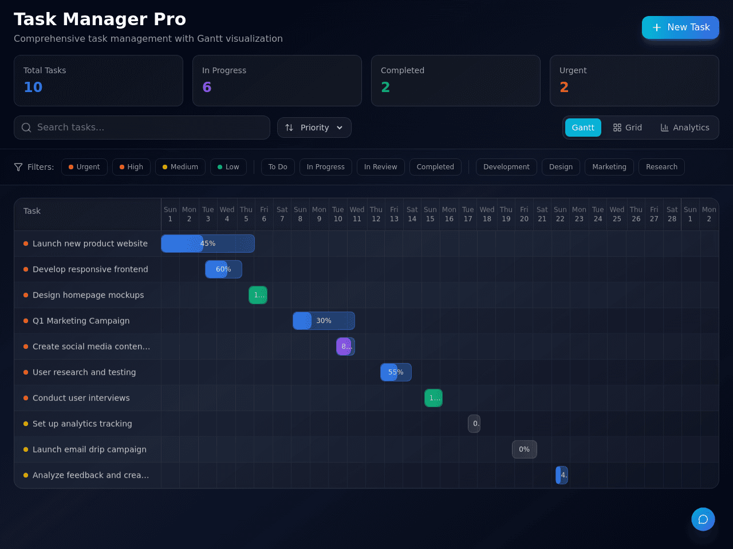Click the green Conduct user interviews bar

point(434,398)
